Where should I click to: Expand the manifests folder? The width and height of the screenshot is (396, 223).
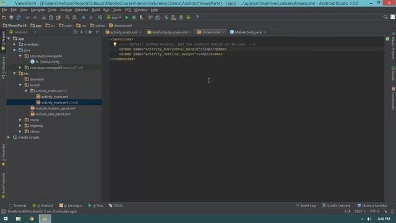(x=15, y=44)
